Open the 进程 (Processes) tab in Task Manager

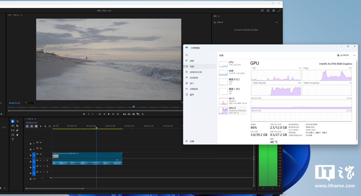[192, 61]
